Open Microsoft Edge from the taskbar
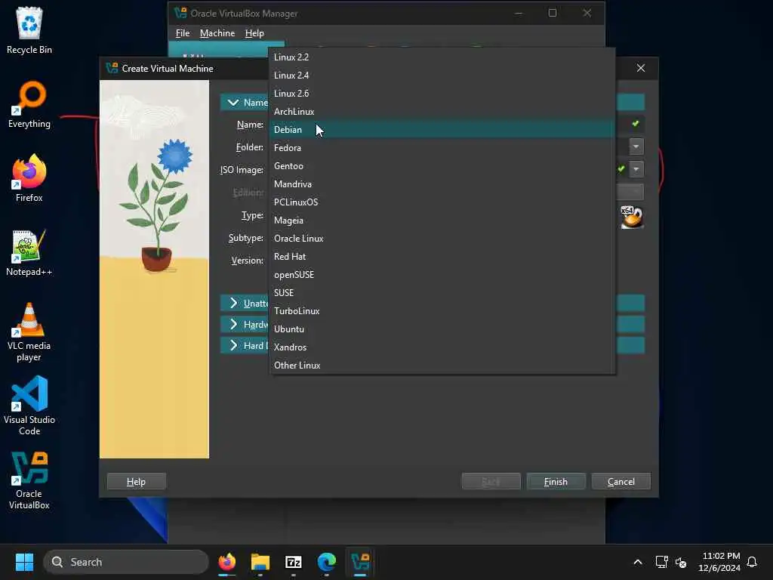This screenshot has width=773, height=580. pos(326,562)
